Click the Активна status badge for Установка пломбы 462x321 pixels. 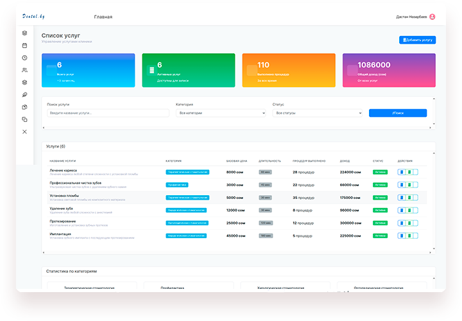(380, 198)
